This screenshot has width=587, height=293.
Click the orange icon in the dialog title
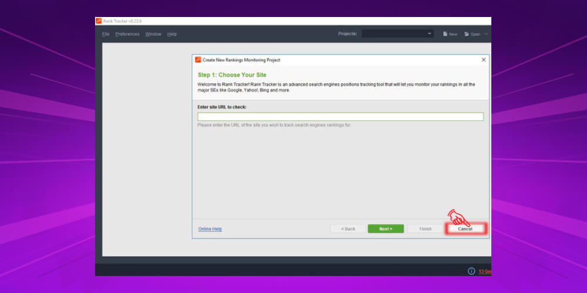click(x=198, y=60)
